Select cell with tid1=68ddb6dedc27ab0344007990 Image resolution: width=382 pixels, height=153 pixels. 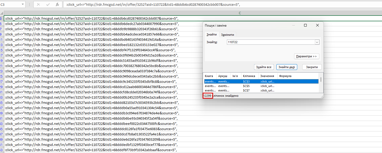click(193, 24)
